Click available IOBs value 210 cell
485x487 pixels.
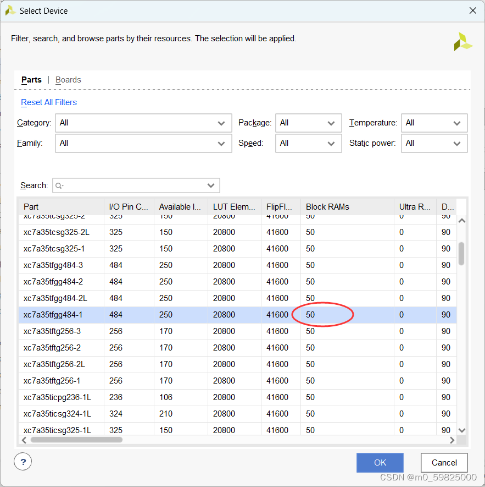click(181, 414)
